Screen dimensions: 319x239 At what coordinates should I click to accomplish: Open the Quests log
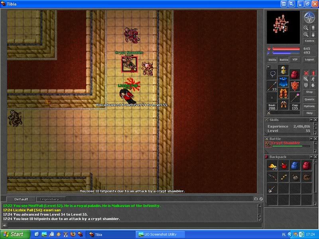(309, 99)
